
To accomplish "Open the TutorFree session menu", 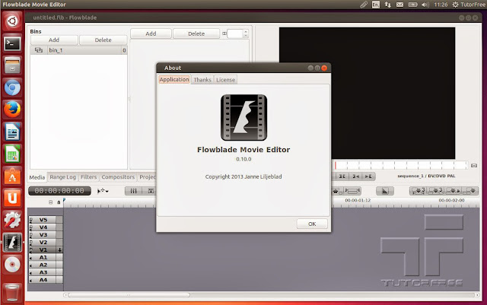I will tap(469, 5).
